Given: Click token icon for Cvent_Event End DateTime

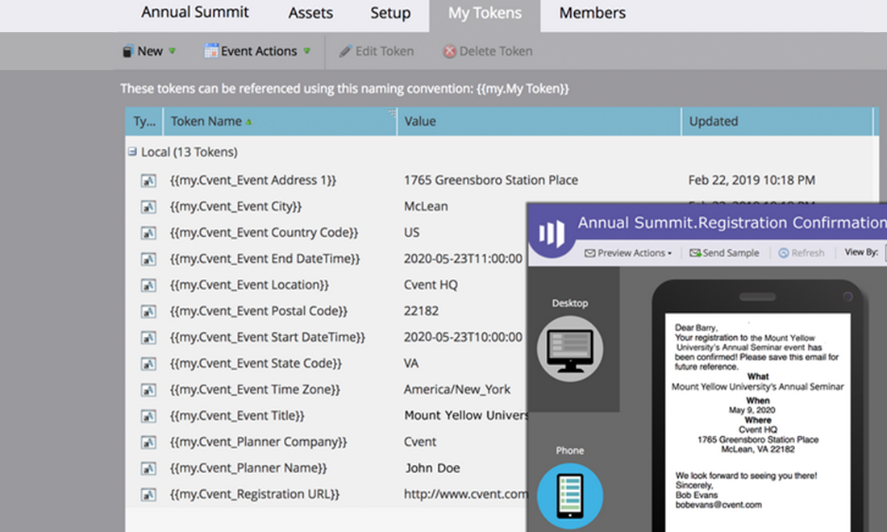Looking at the screenshot, I should pyautogui.click(x=148, y=260).
